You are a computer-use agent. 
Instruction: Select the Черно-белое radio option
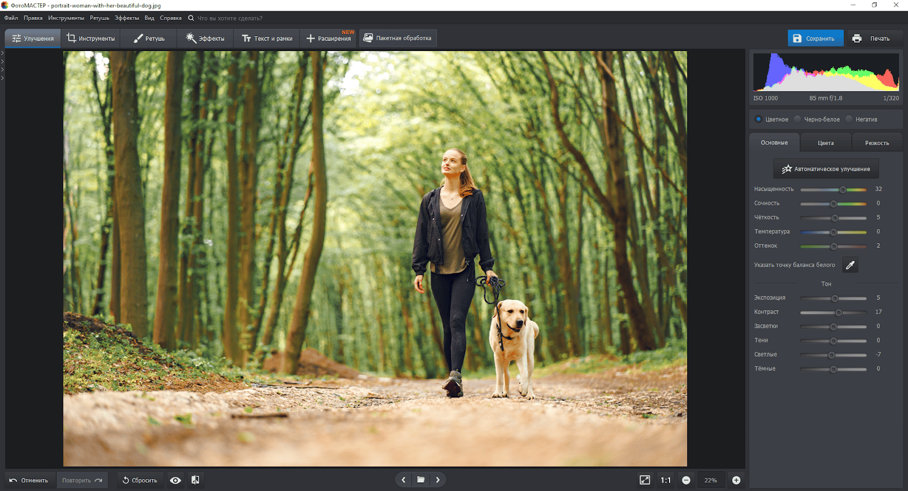tap(797, 119)
